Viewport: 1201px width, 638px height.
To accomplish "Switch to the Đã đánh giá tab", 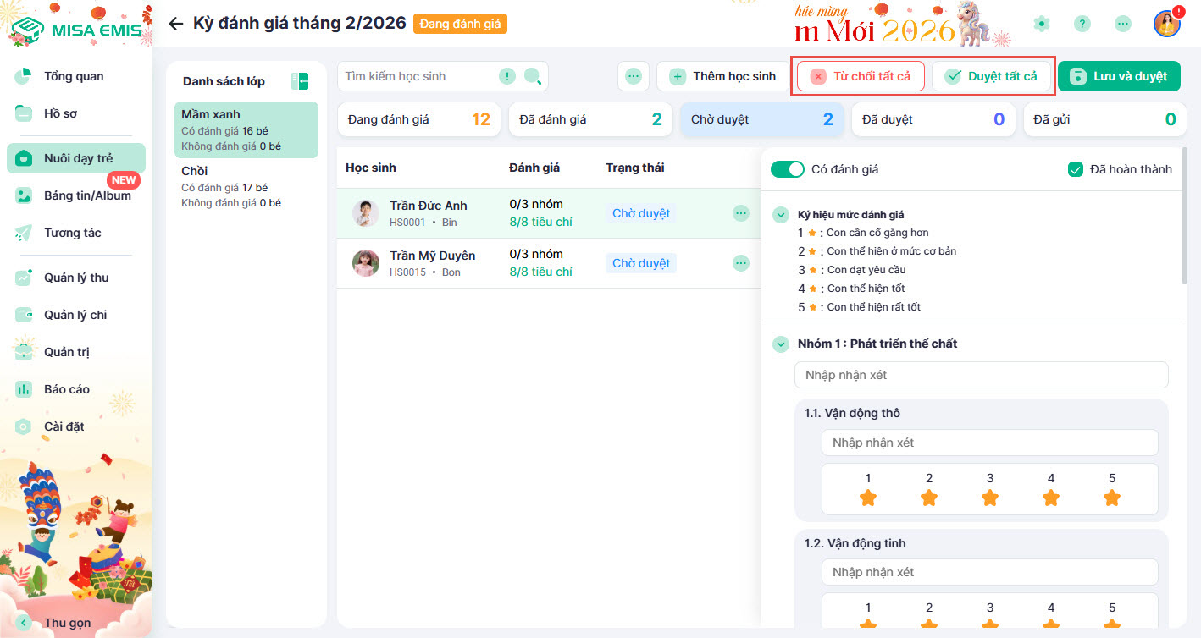I will click(x=589, y=119).
